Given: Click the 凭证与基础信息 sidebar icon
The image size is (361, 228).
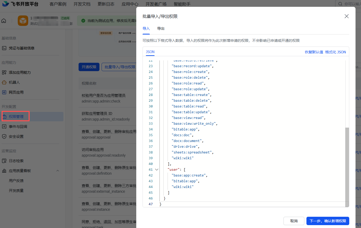Looking at the screenshot, I should tap(4, 48).
